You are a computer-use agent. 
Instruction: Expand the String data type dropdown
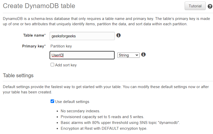(x=128, y=55)
